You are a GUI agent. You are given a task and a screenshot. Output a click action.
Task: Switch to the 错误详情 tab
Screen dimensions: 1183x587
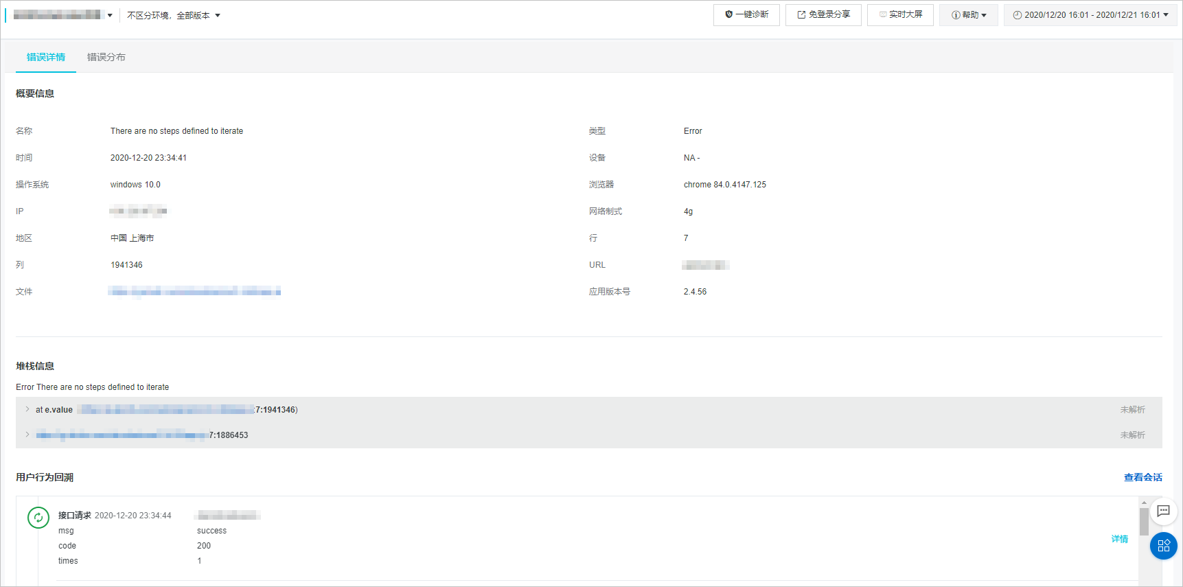click(46, 57)
